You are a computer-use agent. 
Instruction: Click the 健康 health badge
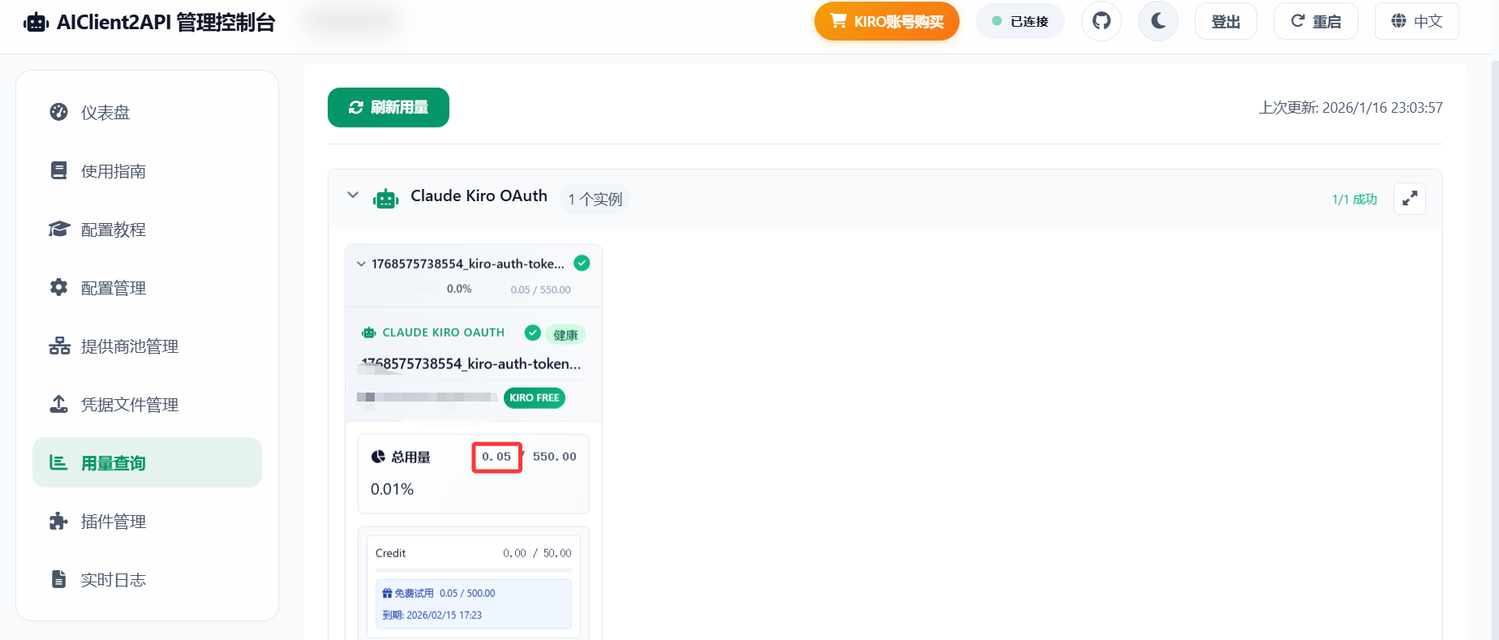pos(565,335)
